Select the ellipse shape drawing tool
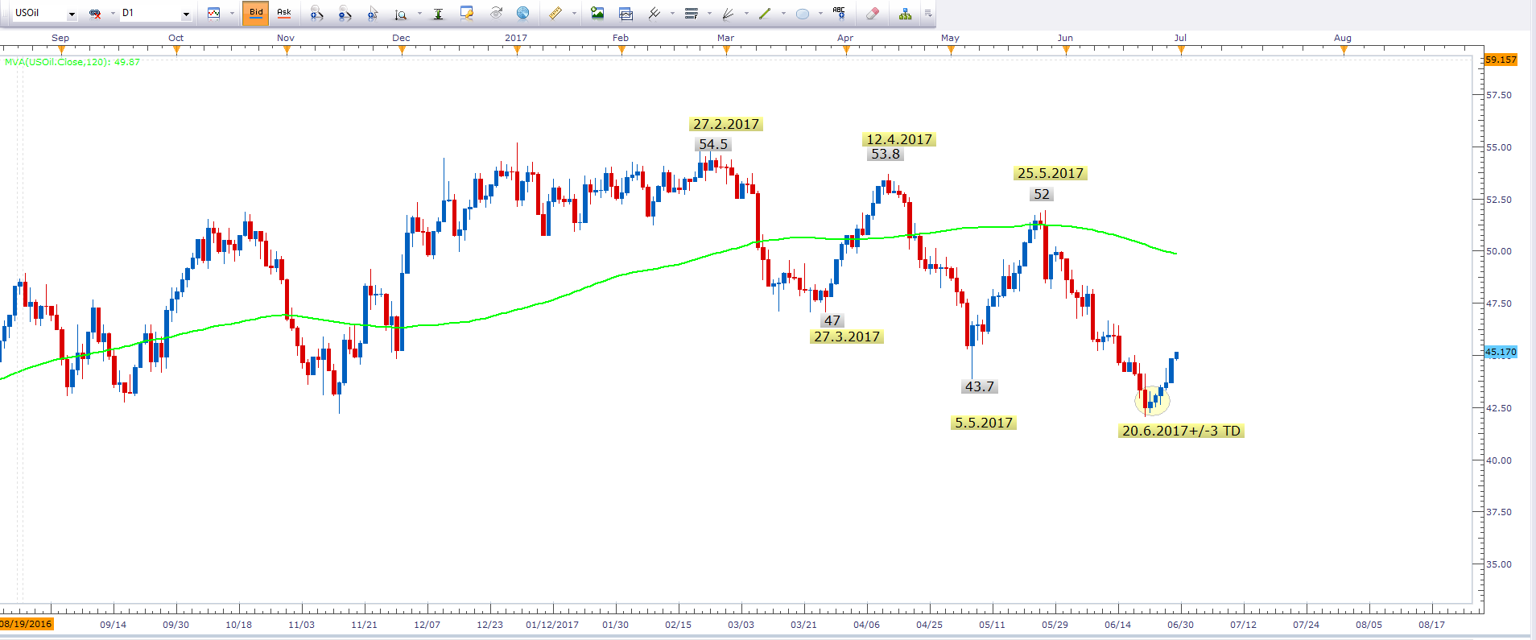This screenshot has height=640, width=1536. 803,13
